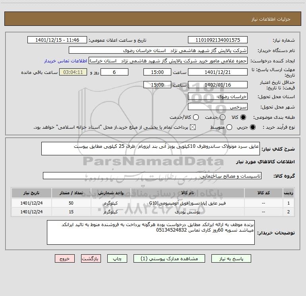Select the کالا/خدمت radio button
The height and width of the screenshot is (296, 306).
(196, 117)
